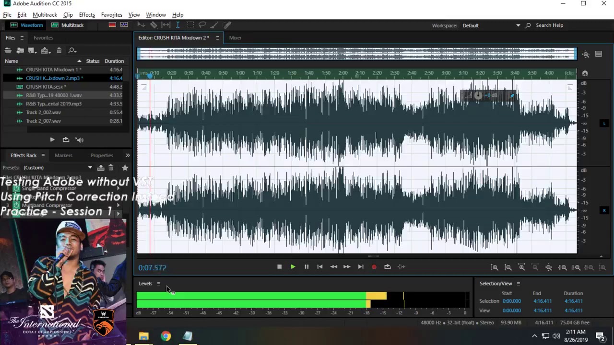Select the Time Selection tool
The height and width of the screenshot is (345, 614).
[x=178, y=25]
